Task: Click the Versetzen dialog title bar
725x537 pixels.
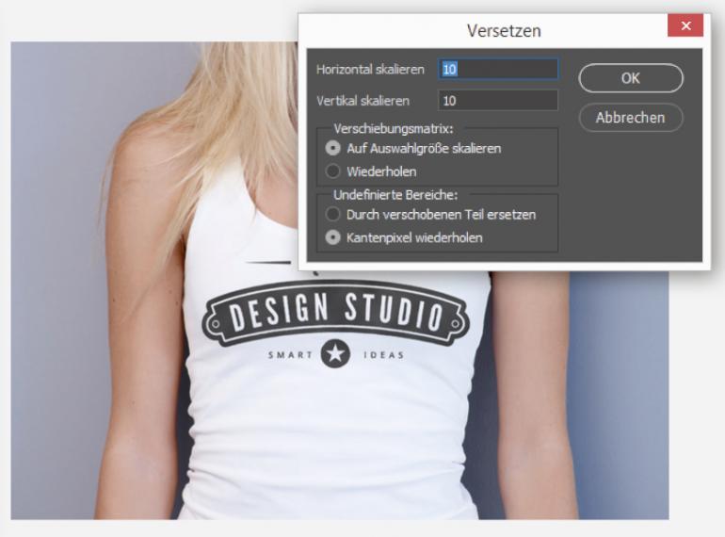Action: (504, 30)
